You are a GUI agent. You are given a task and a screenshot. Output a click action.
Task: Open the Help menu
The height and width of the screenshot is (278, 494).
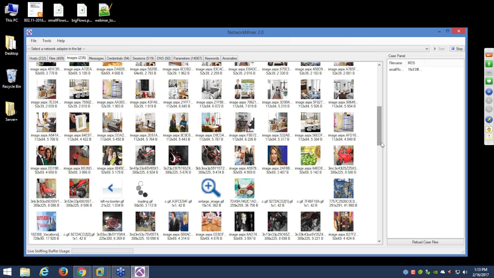61,41
